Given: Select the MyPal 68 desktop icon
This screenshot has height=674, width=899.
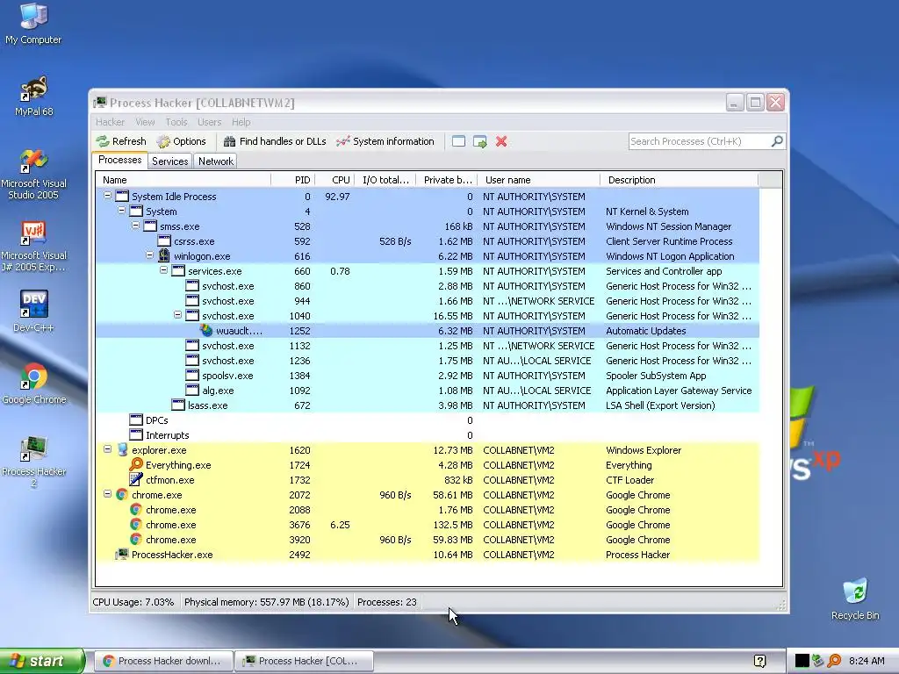Looking at the screenshot, I should tap(33, 97).
